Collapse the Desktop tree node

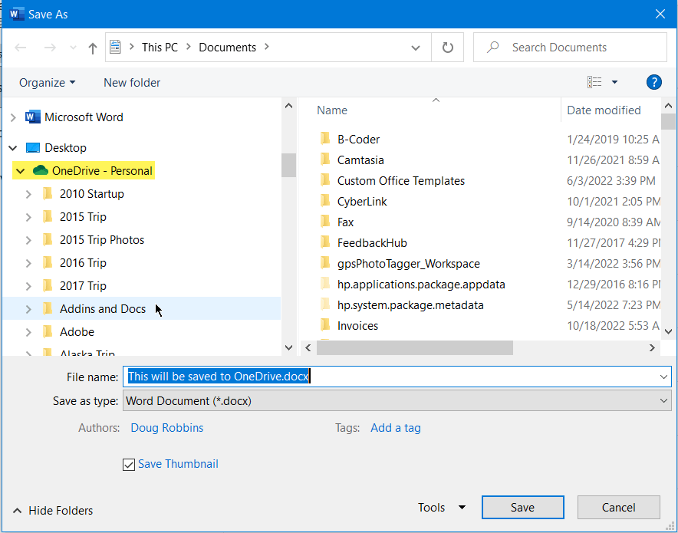13,148
